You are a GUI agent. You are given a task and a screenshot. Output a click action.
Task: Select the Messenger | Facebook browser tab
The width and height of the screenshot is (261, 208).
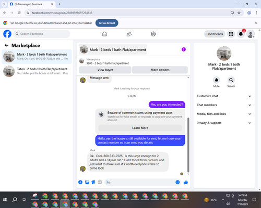(32, 4)
